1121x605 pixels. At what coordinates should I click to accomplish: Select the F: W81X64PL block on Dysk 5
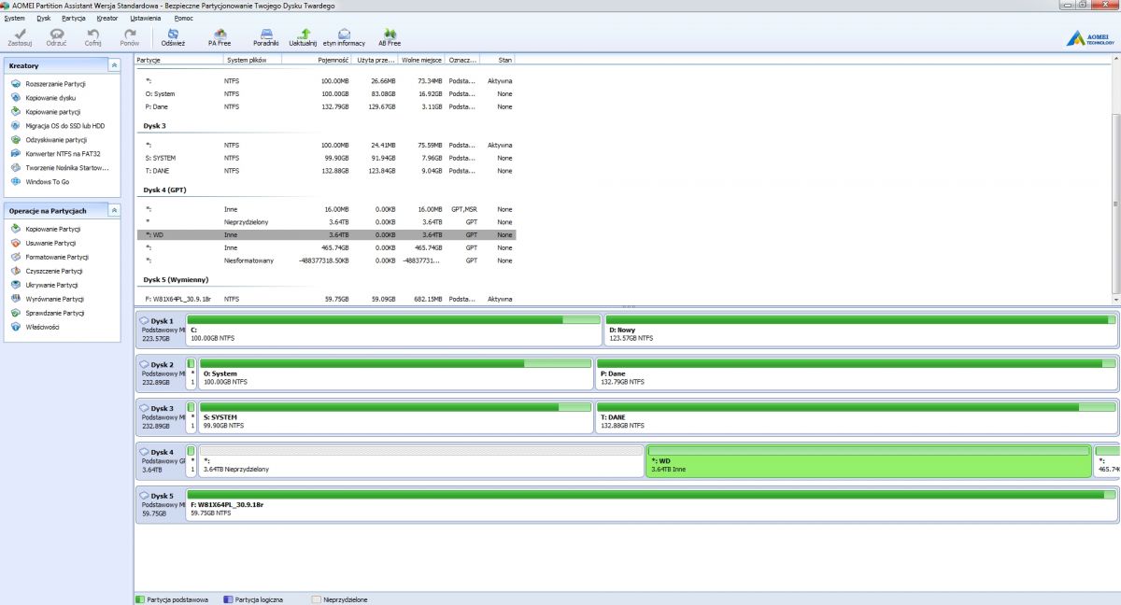pos(651,504)
